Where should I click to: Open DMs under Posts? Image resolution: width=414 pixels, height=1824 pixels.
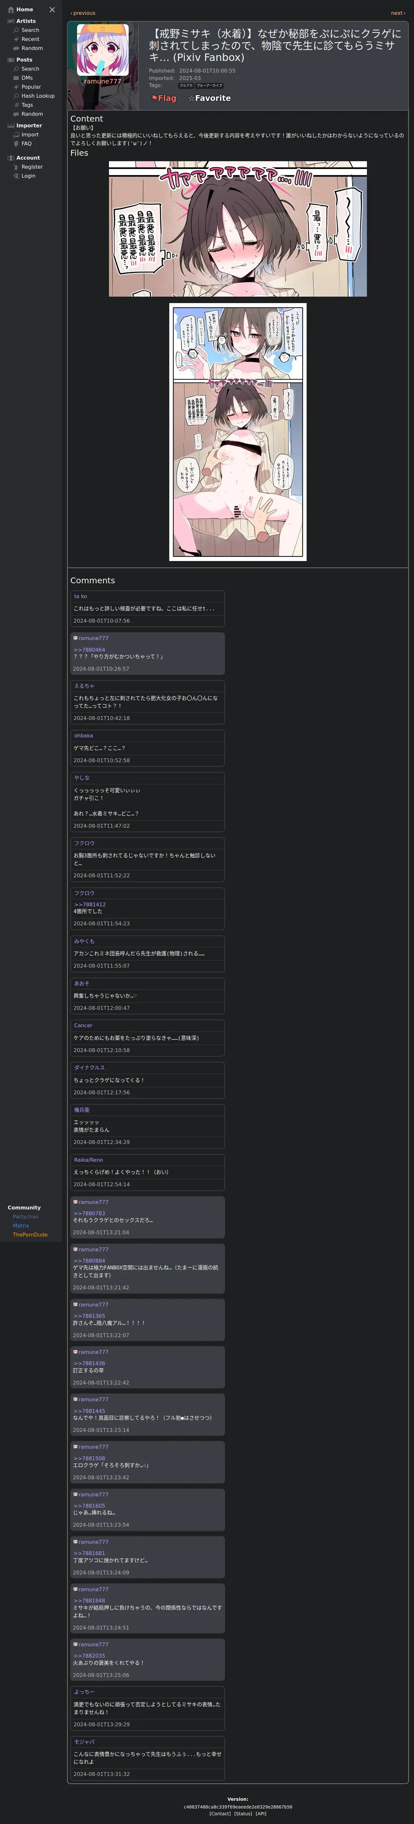coord(27,78)
